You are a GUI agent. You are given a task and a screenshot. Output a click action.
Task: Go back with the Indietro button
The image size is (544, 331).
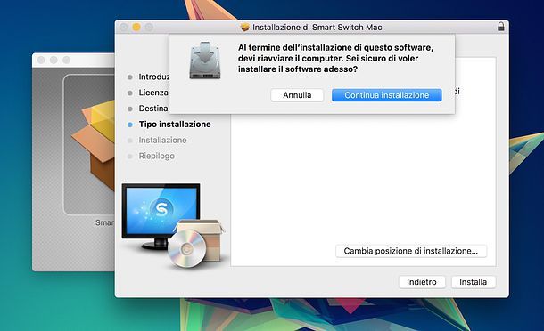[422, 282]
